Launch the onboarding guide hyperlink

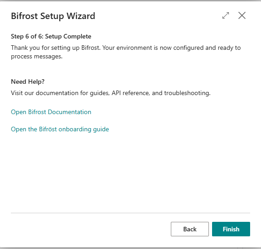60,129
